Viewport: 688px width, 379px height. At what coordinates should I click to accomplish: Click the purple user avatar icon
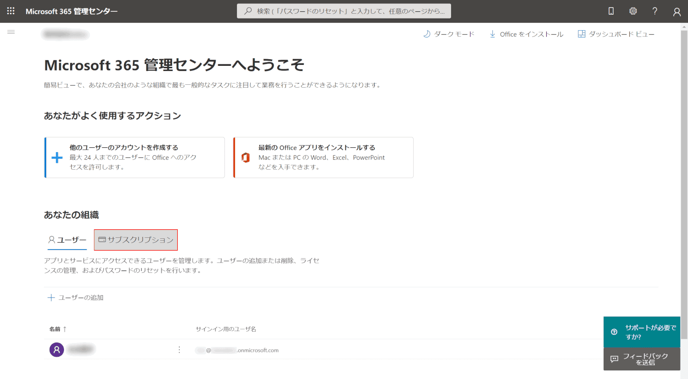tap(57, 350)
